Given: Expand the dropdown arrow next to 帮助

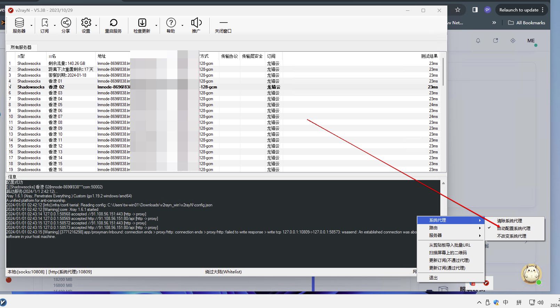Looking at the screenshot, I should [182, 25].
